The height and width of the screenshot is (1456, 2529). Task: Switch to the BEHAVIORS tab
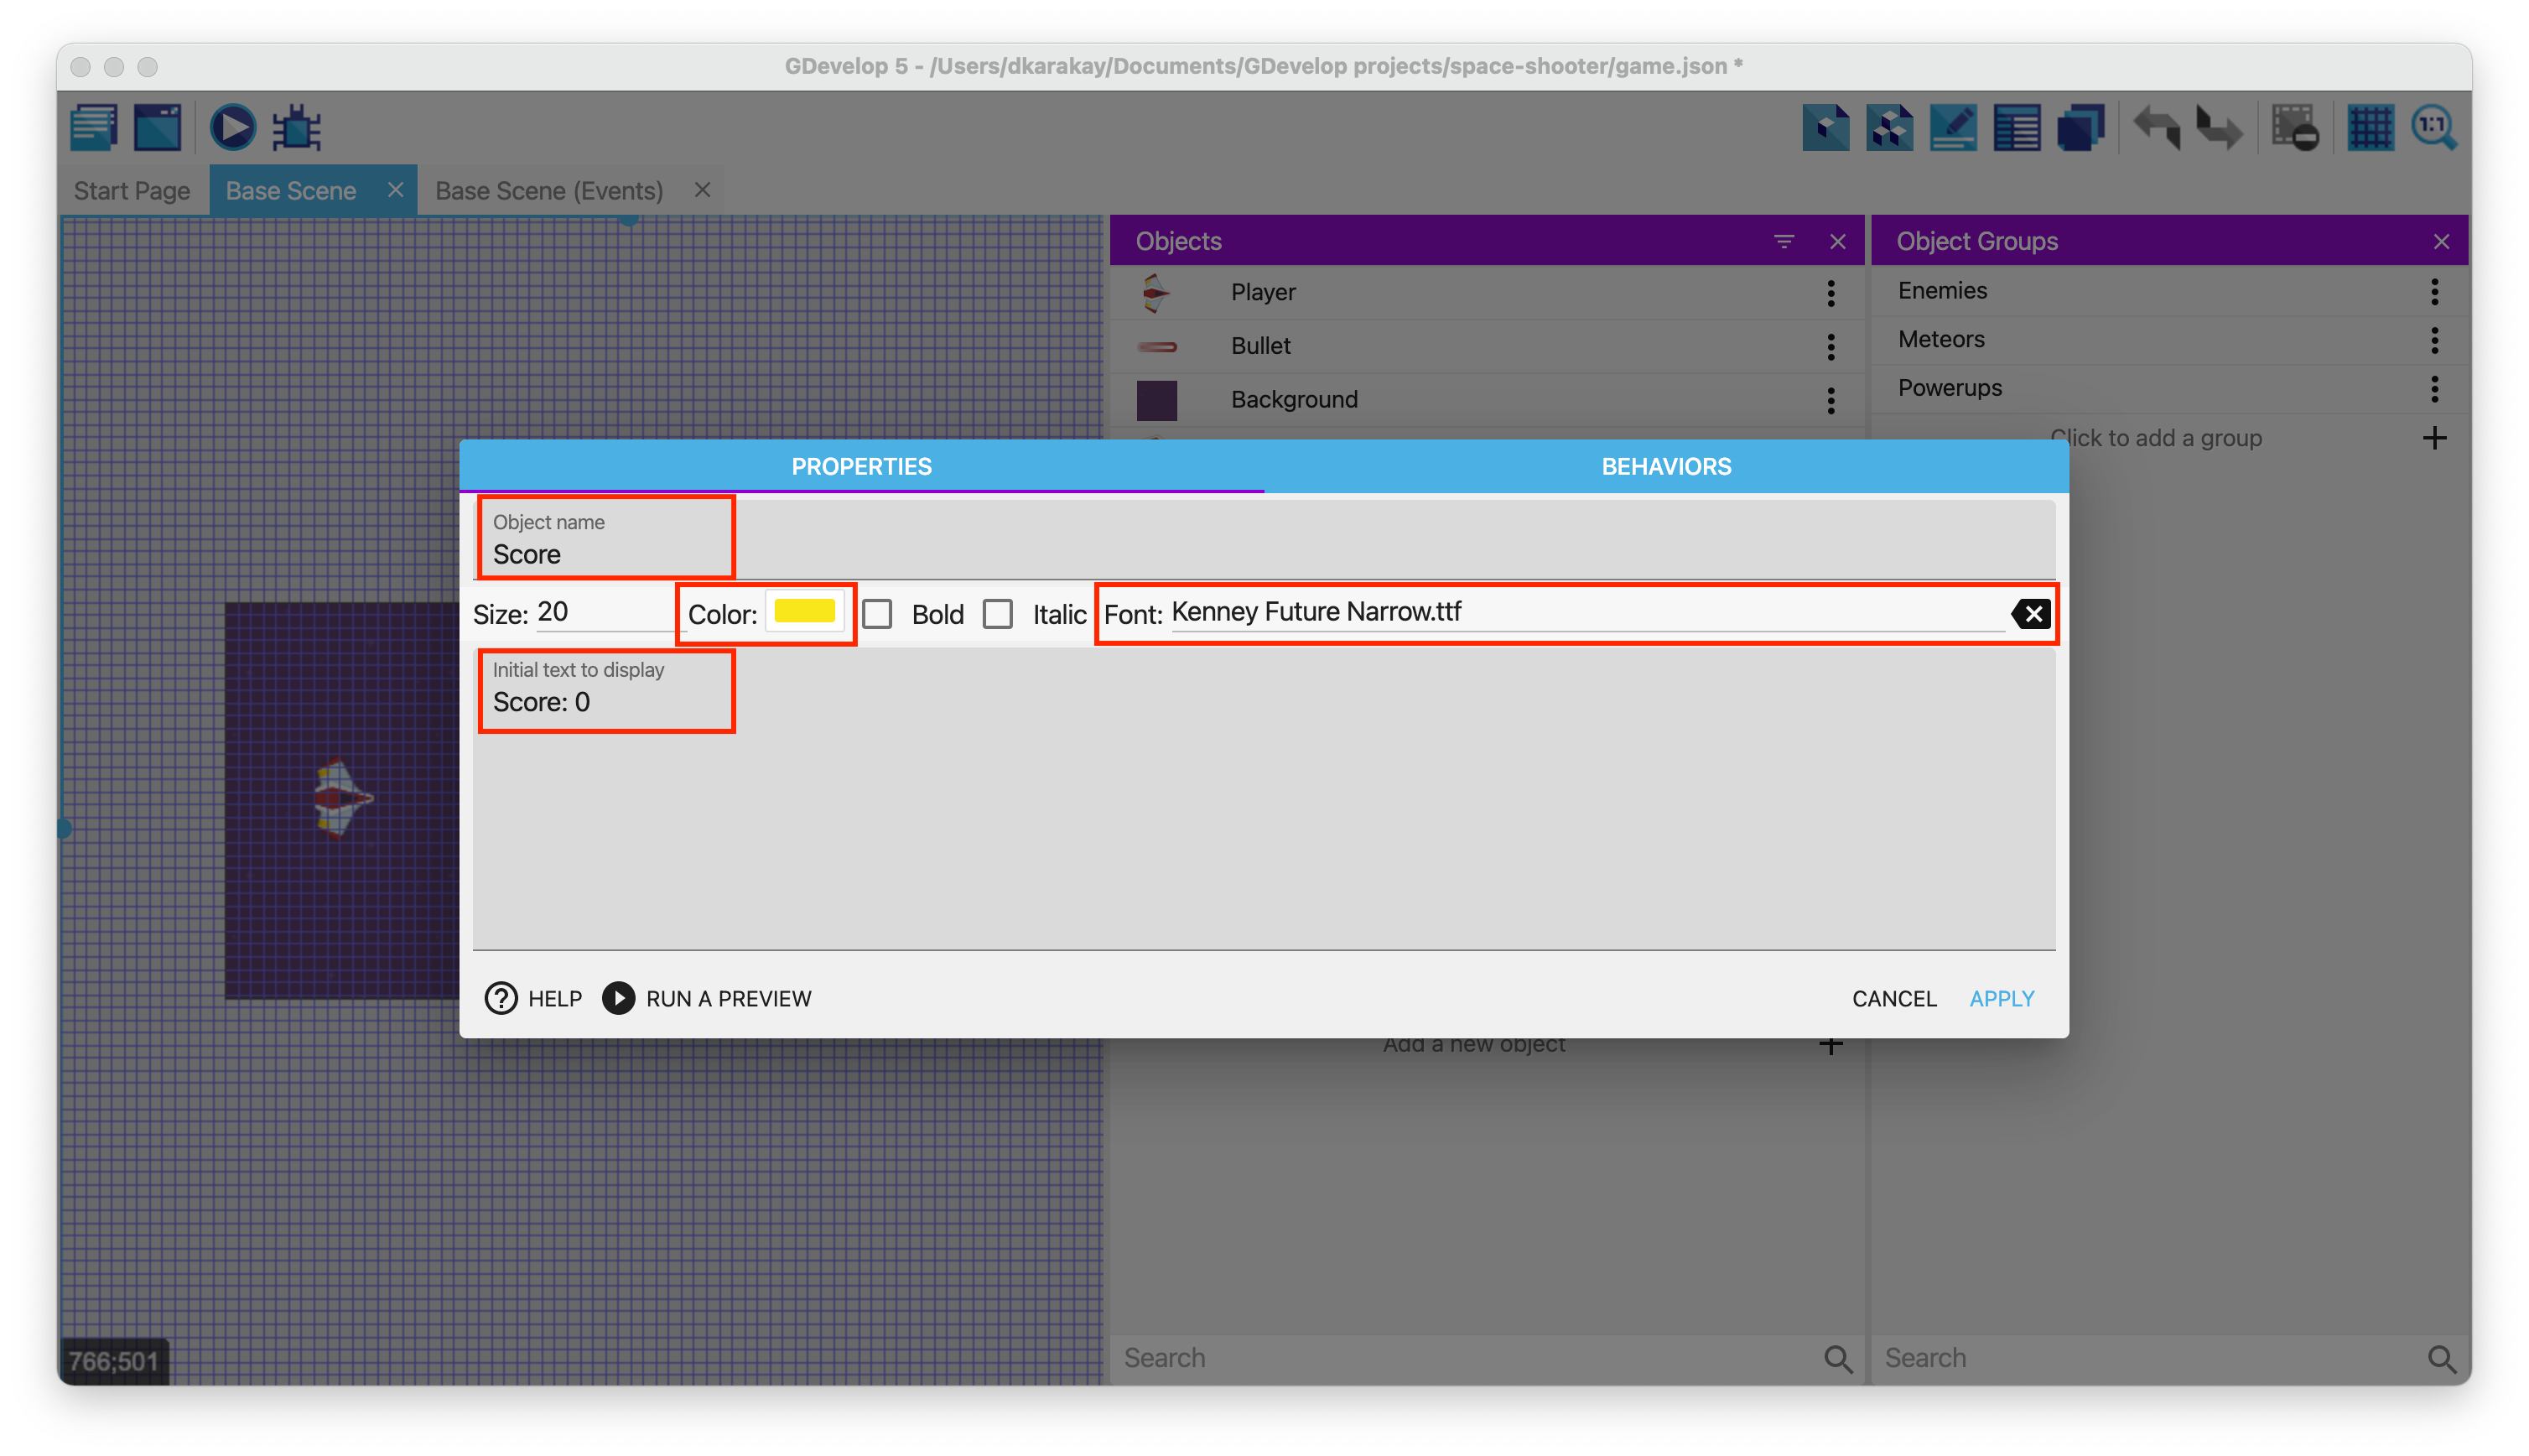coord(1664,465)
